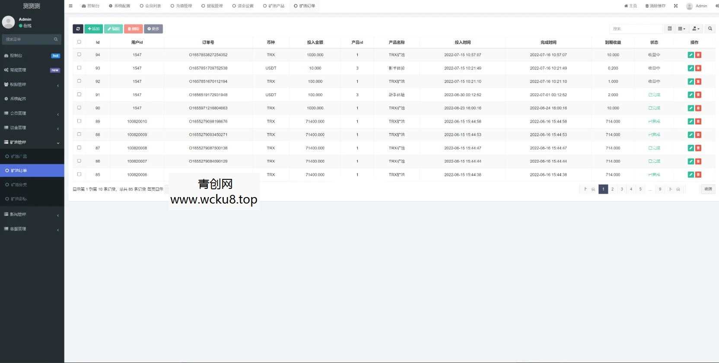Check the checkbox for row id 94
719x363 pixels.
79,54
